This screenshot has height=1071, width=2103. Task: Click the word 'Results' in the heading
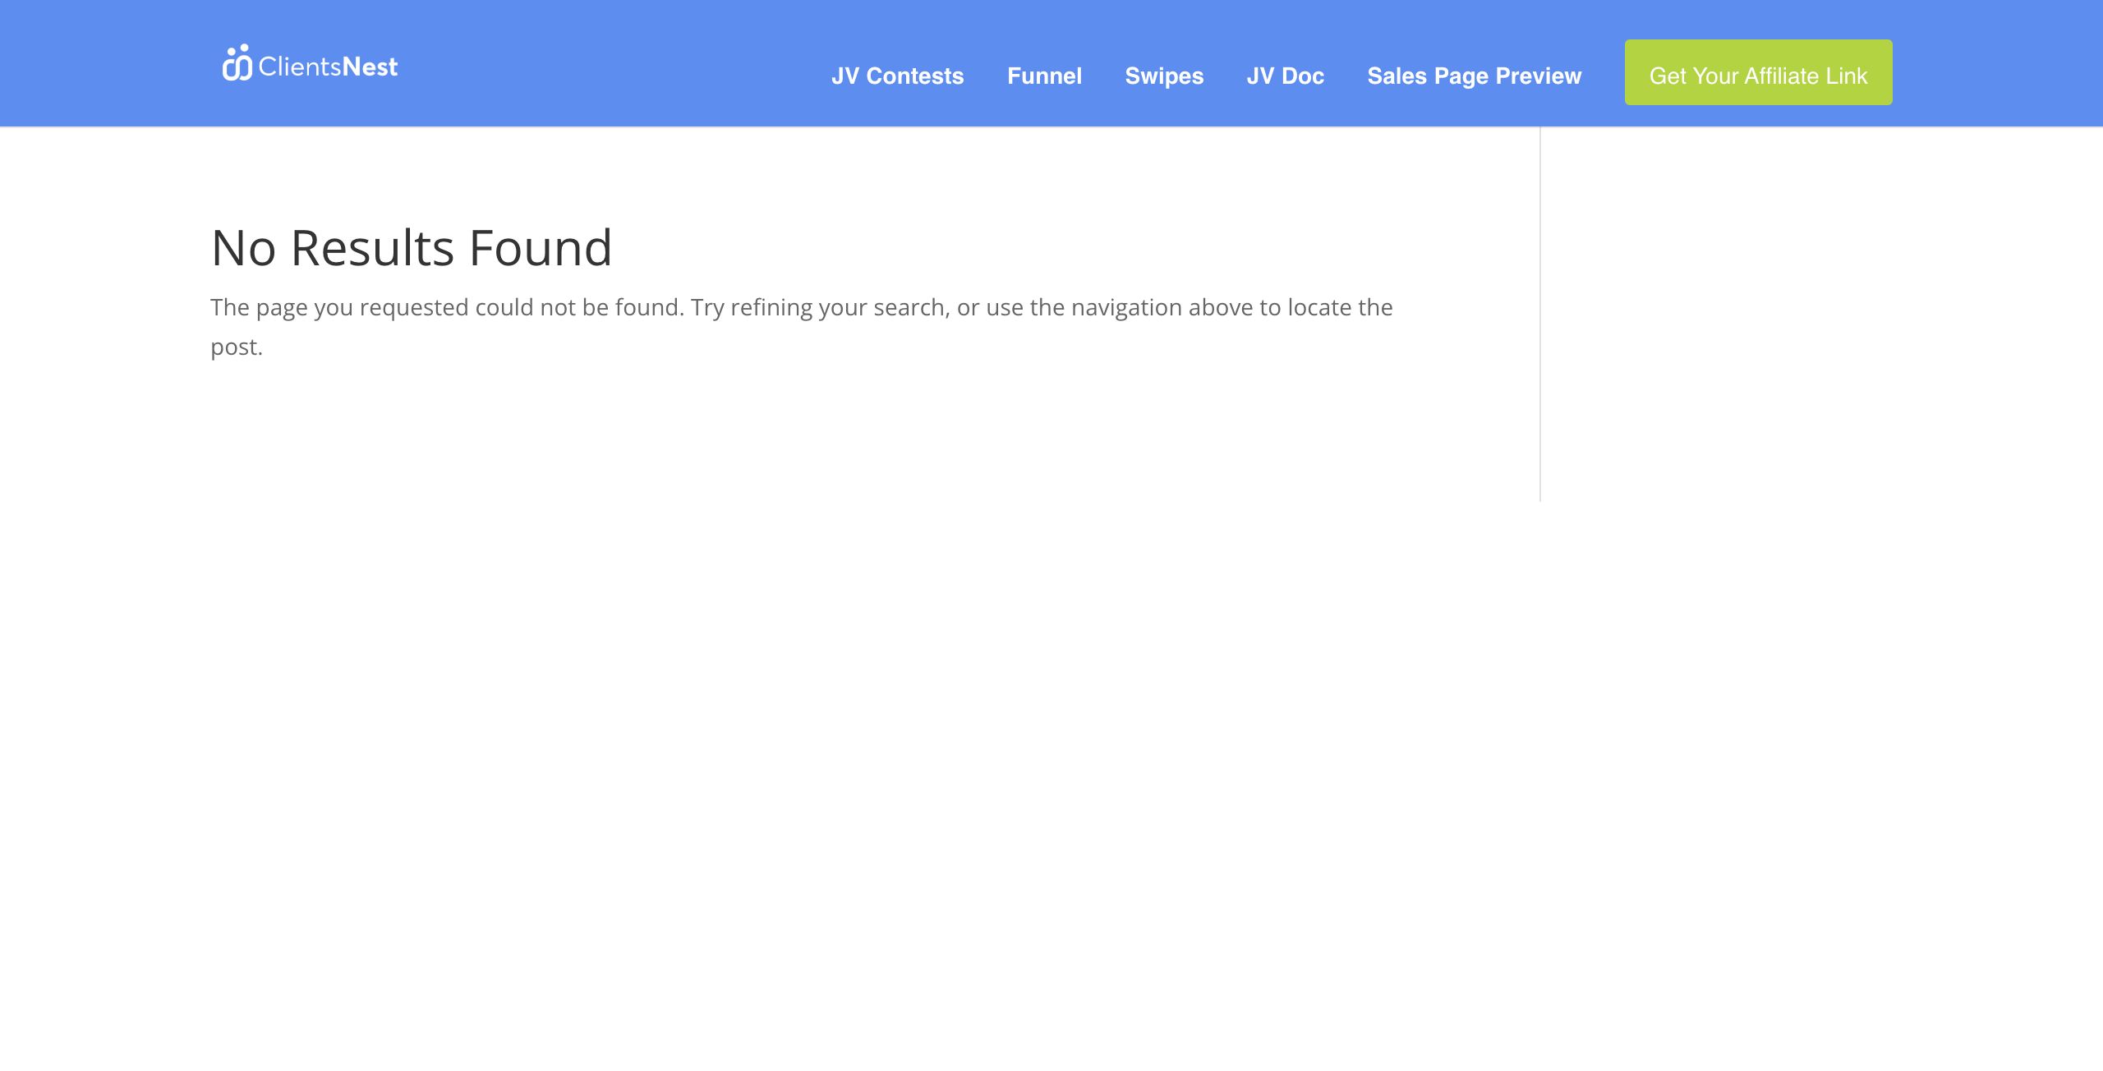[x=372, y=248]
